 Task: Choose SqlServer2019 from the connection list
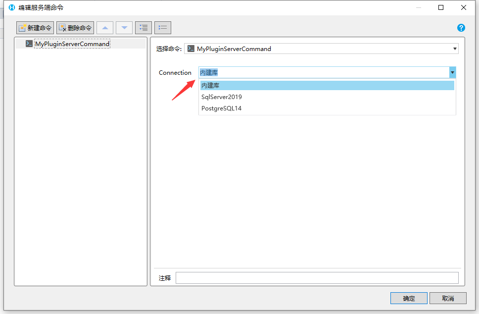coord(327,97)
